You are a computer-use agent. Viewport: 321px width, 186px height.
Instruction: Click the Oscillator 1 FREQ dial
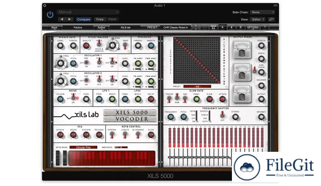(x=61, y=63)
